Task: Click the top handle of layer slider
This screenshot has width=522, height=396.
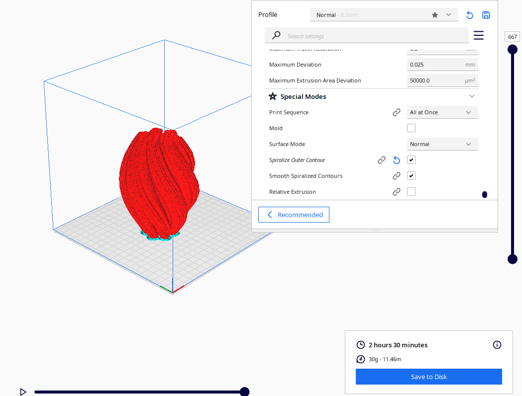Action: [x=512, y=49]
